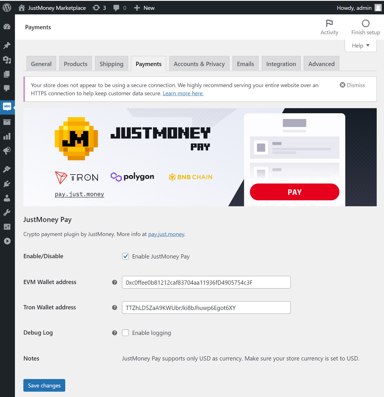Click the JustMoney Pay banner image
The width and height of the screenshot is (384, 397).
click(x=200, y=157)
